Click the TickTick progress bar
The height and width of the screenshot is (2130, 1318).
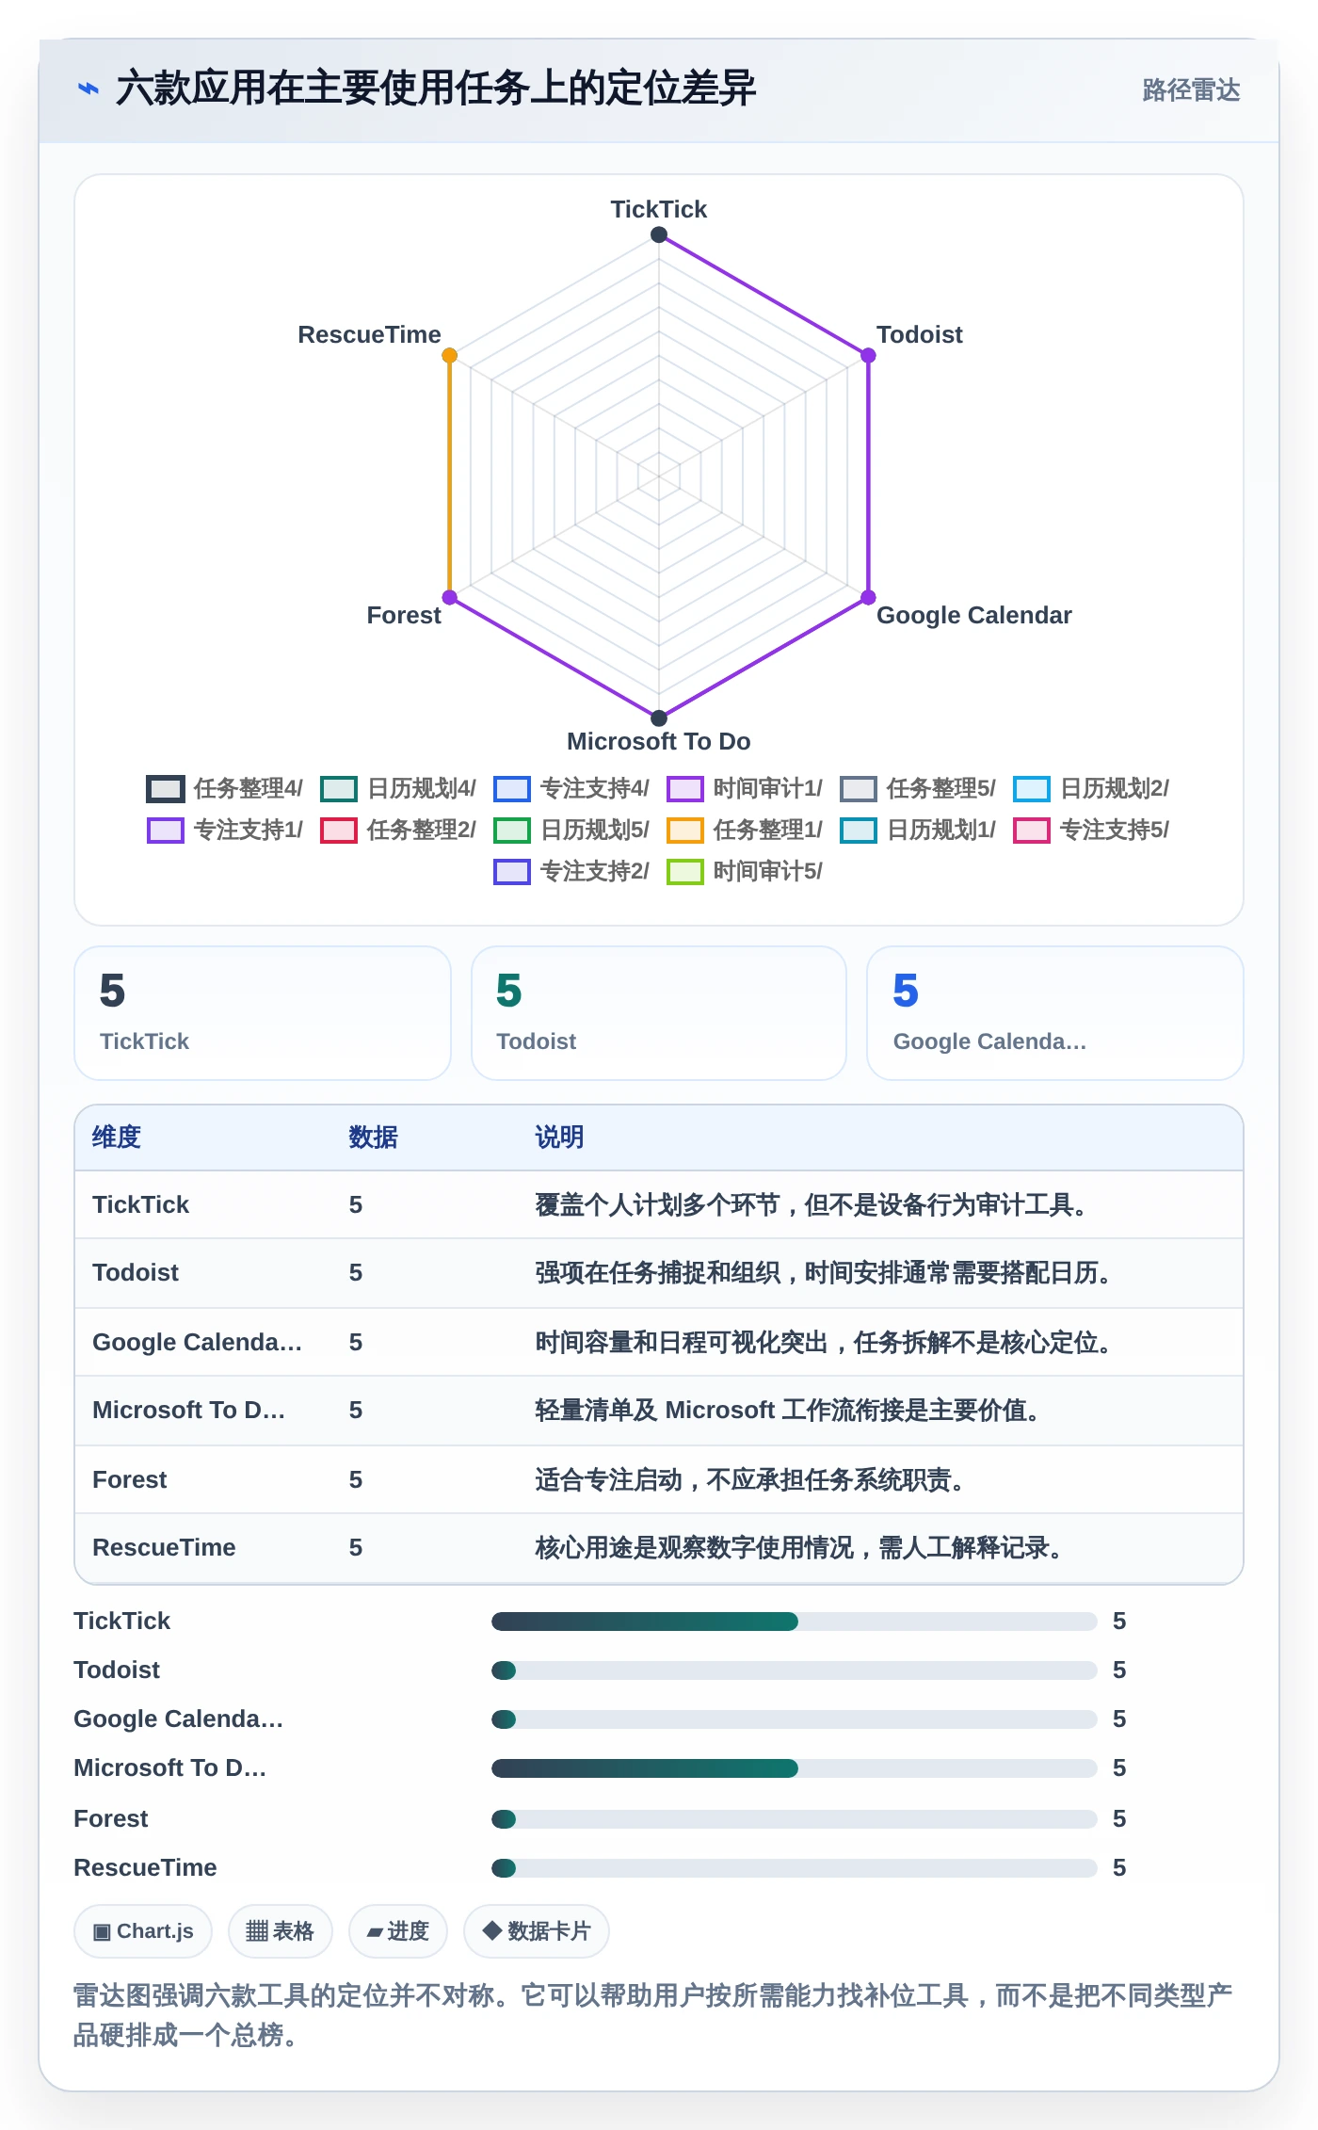point(795,1621)
